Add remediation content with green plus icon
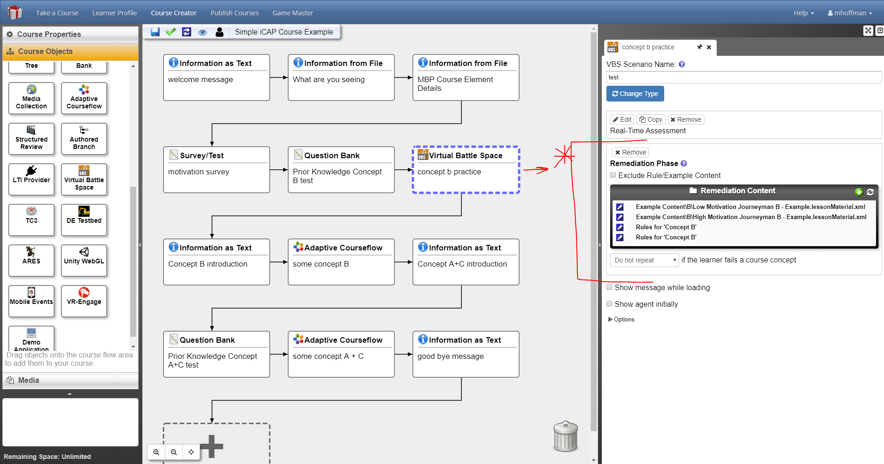This screenshot has width=884, height=464. [x=859, y=192]
